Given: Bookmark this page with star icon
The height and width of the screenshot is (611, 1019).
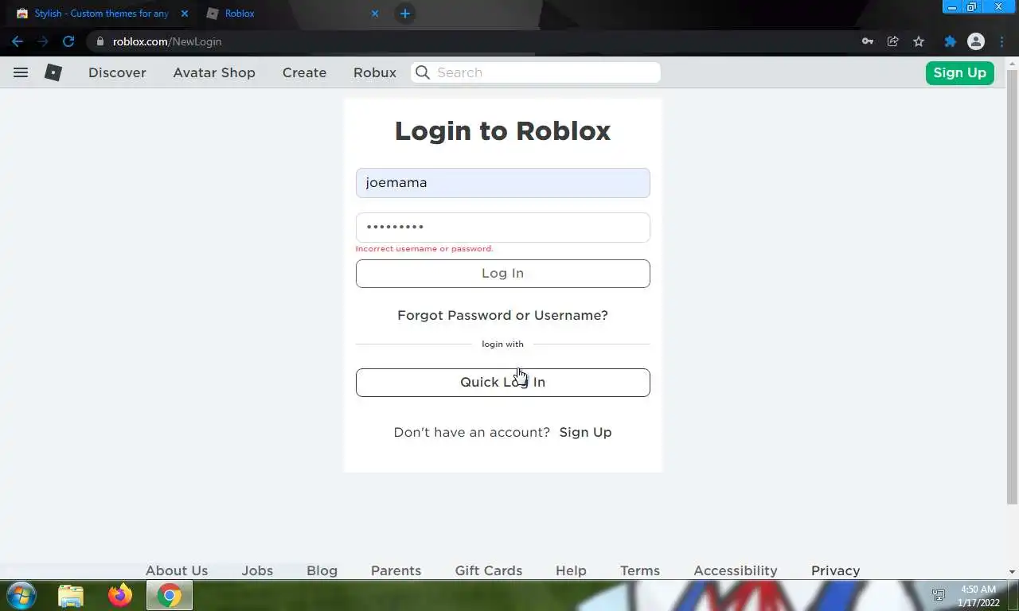Looking at the screenshot, I should [x=919, y=41].
